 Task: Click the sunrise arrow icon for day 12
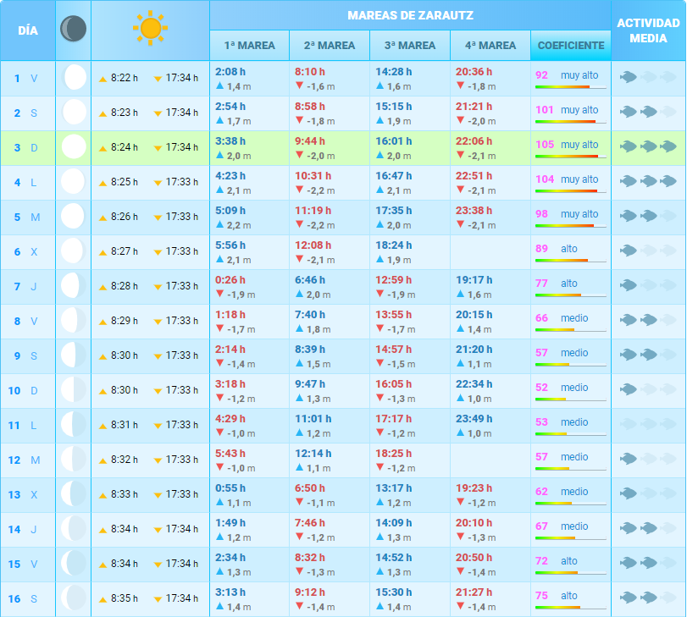tap(103, 461)
